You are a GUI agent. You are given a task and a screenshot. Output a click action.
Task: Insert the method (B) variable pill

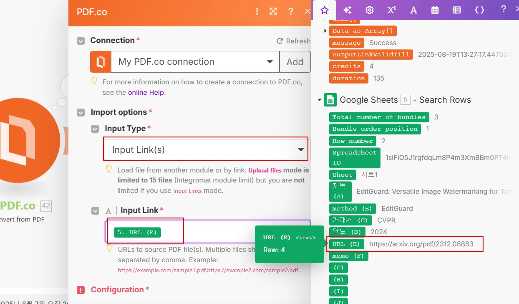click(353, 208)
